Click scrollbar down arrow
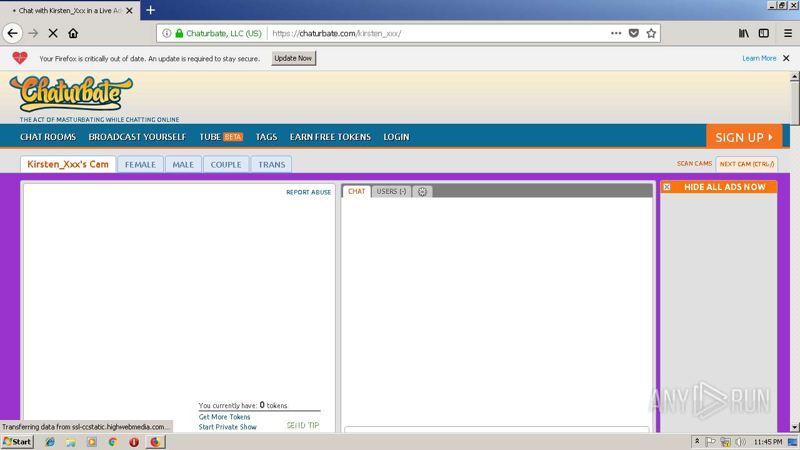The image size is (800, 450). coord(795,427)
